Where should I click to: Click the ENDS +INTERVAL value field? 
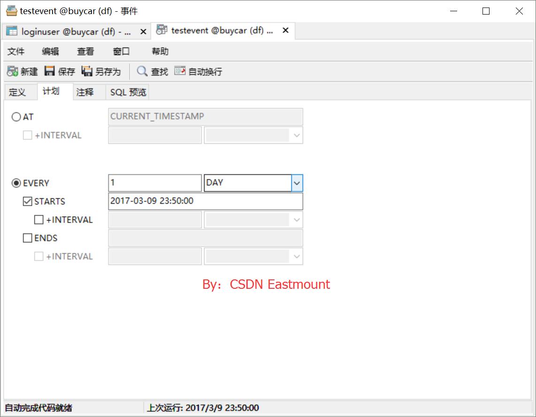[155, 256]
